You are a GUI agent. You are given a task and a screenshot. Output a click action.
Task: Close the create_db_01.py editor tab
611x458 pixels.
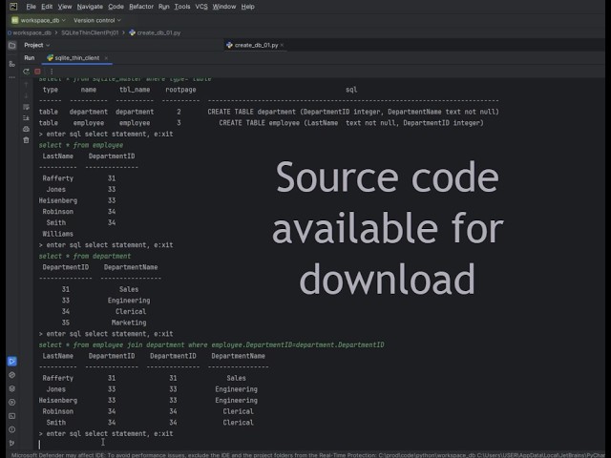coord(283,45)
